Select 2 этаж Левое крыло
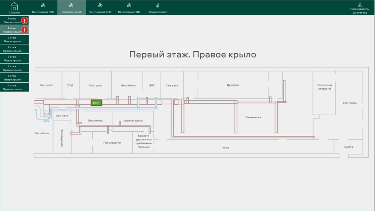This screenshot has height=211, width=375. [x=12, y=40]
